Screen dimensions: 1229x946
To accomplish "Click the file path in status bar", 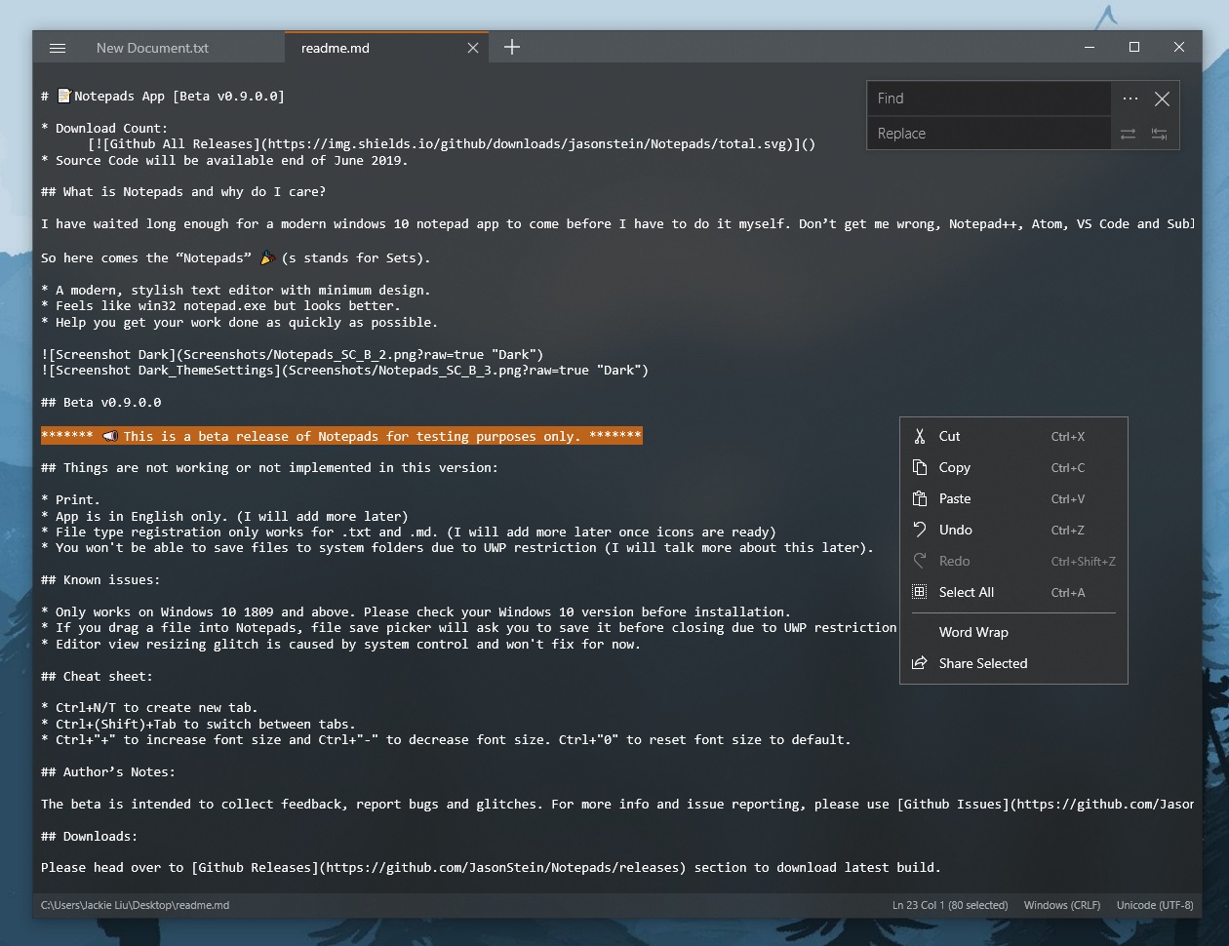I will [135, 905].
